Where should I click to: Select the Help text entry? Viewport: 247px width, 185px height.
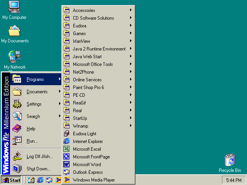point(31,129)
